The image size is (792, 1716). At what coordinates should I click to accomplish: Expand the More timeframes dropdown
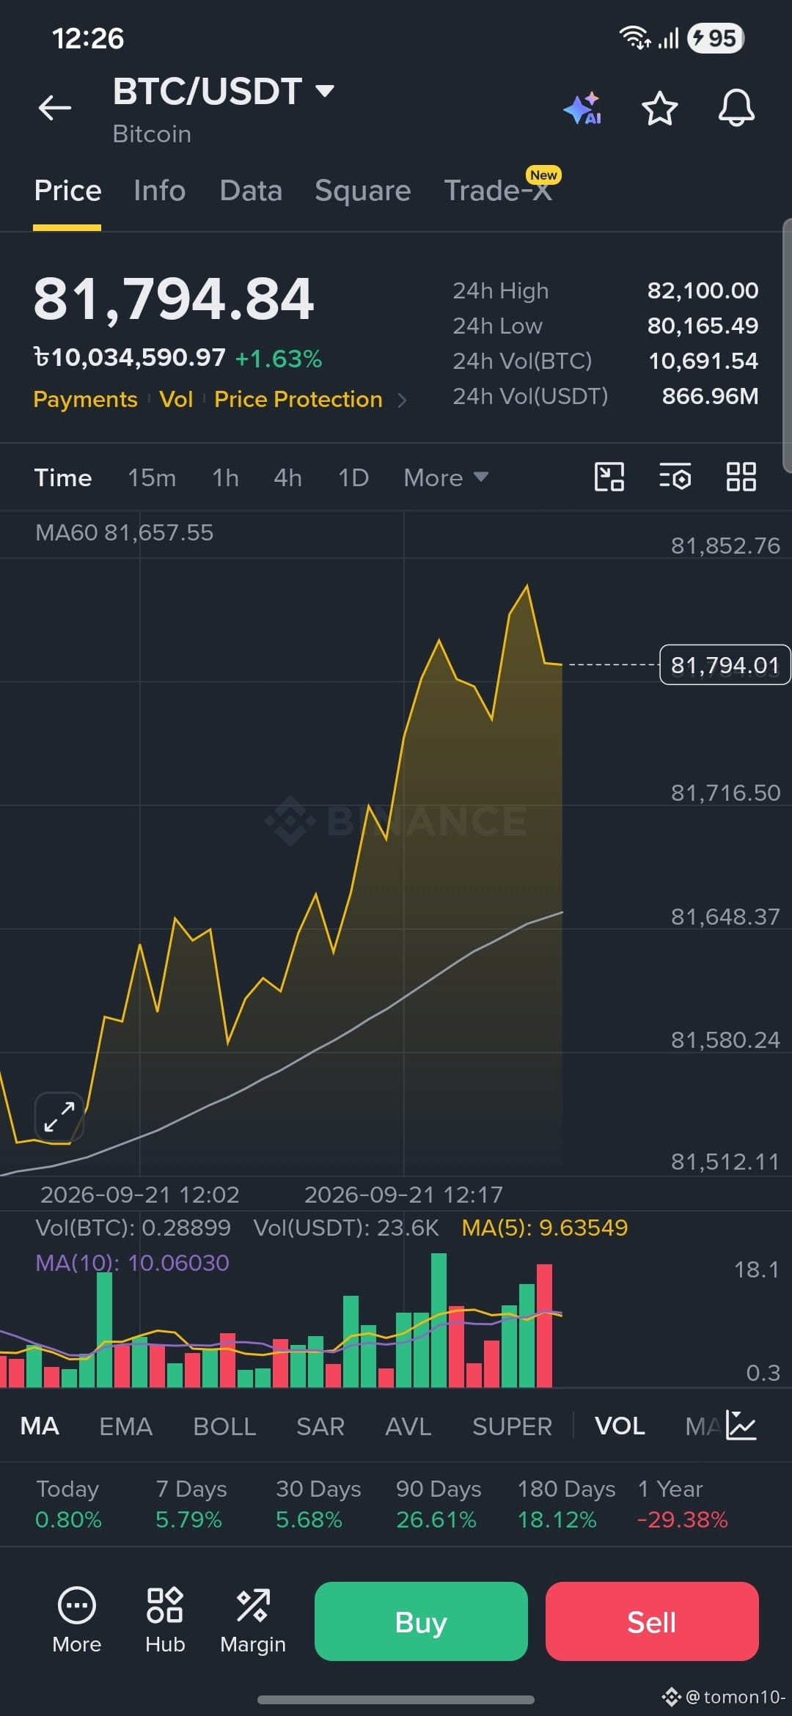click(446, 477)
